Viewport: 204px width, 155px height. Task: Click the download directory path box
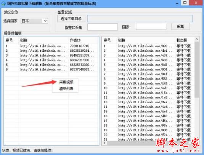[140, 18]
